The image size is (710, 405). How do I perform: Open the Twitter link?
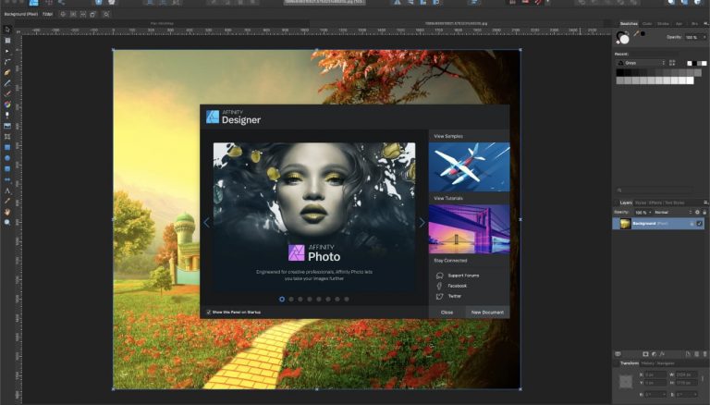454,296
